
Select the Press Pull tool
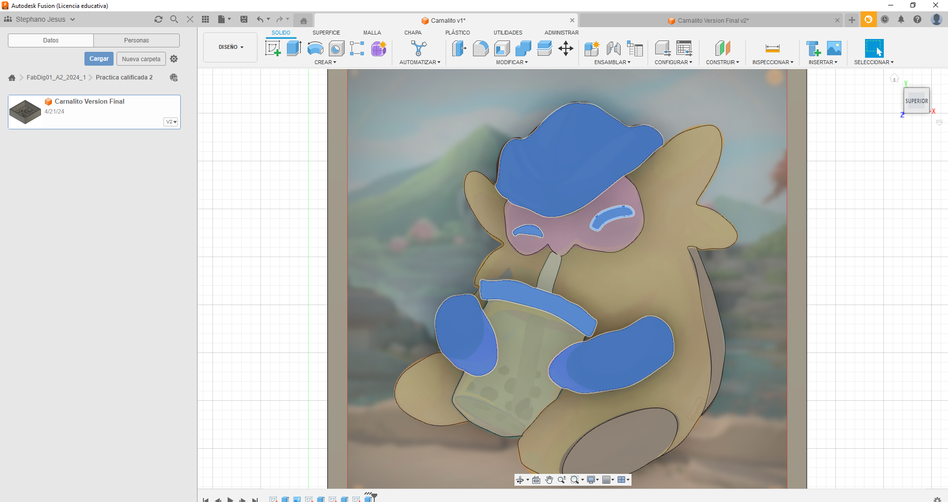[459, 48]
